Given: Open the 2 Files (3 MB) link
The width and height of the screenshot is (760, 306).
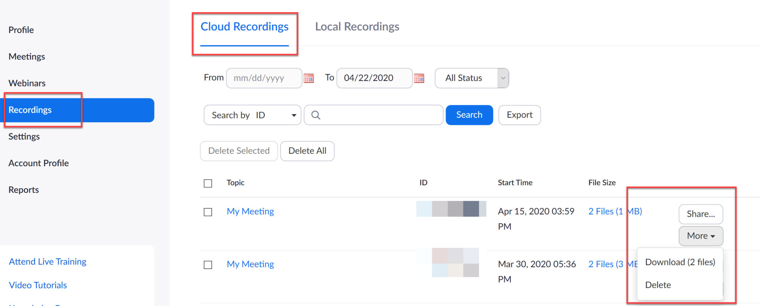Looking at the screenshot, I should [x=613, y=264].
